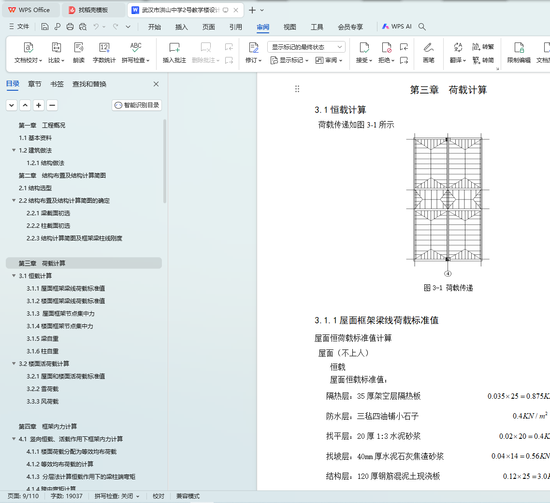Collapse the 3.2 楼面活荷载计算 tree node
550x503 pixels.
coord(14,363)
